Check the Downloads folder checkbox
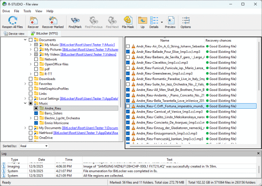This screenshot has width=262, height=186. [31, 79]
